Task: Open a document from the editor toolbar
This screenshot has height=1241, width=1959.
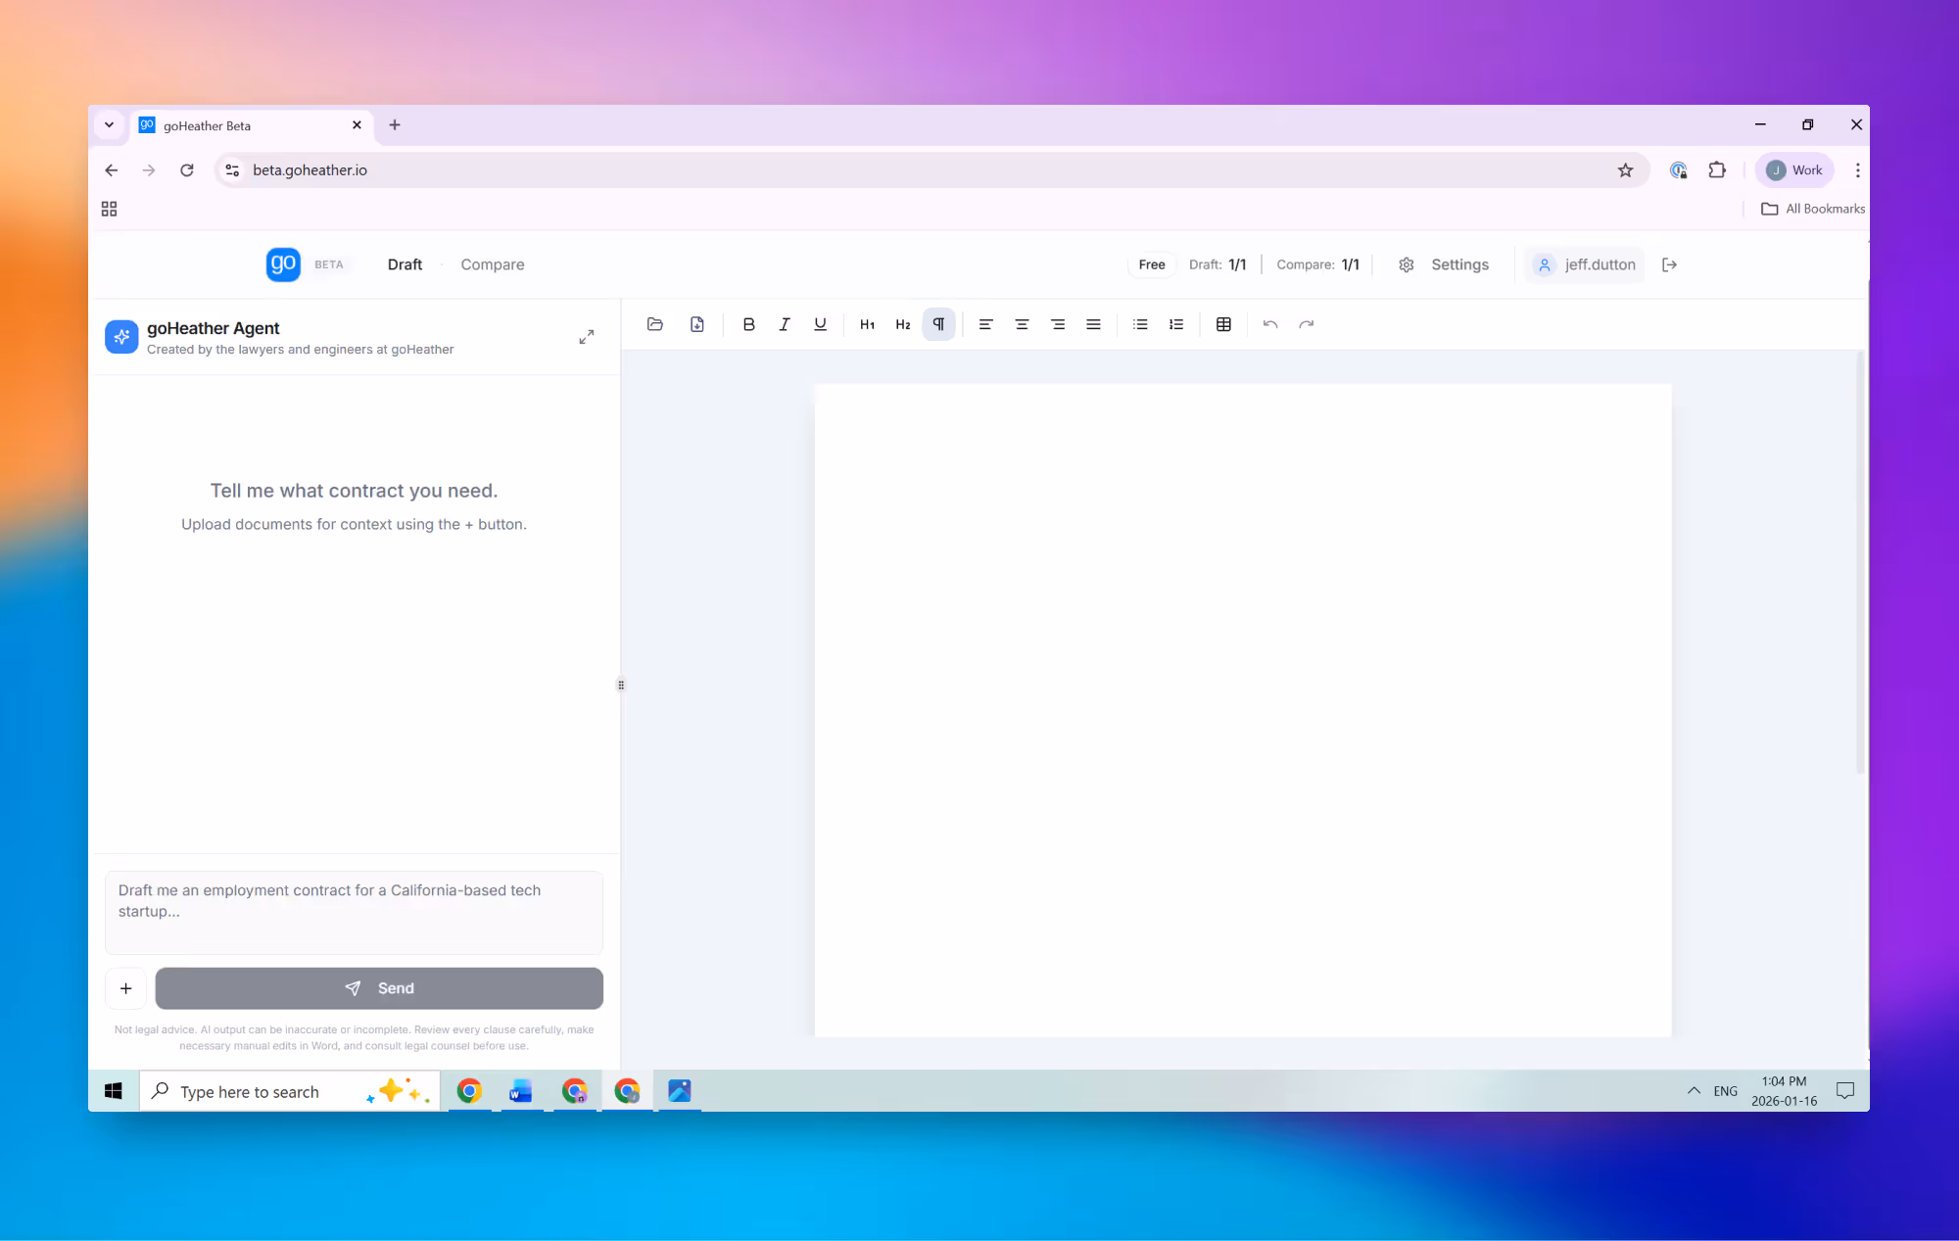Action: (654, 324)
